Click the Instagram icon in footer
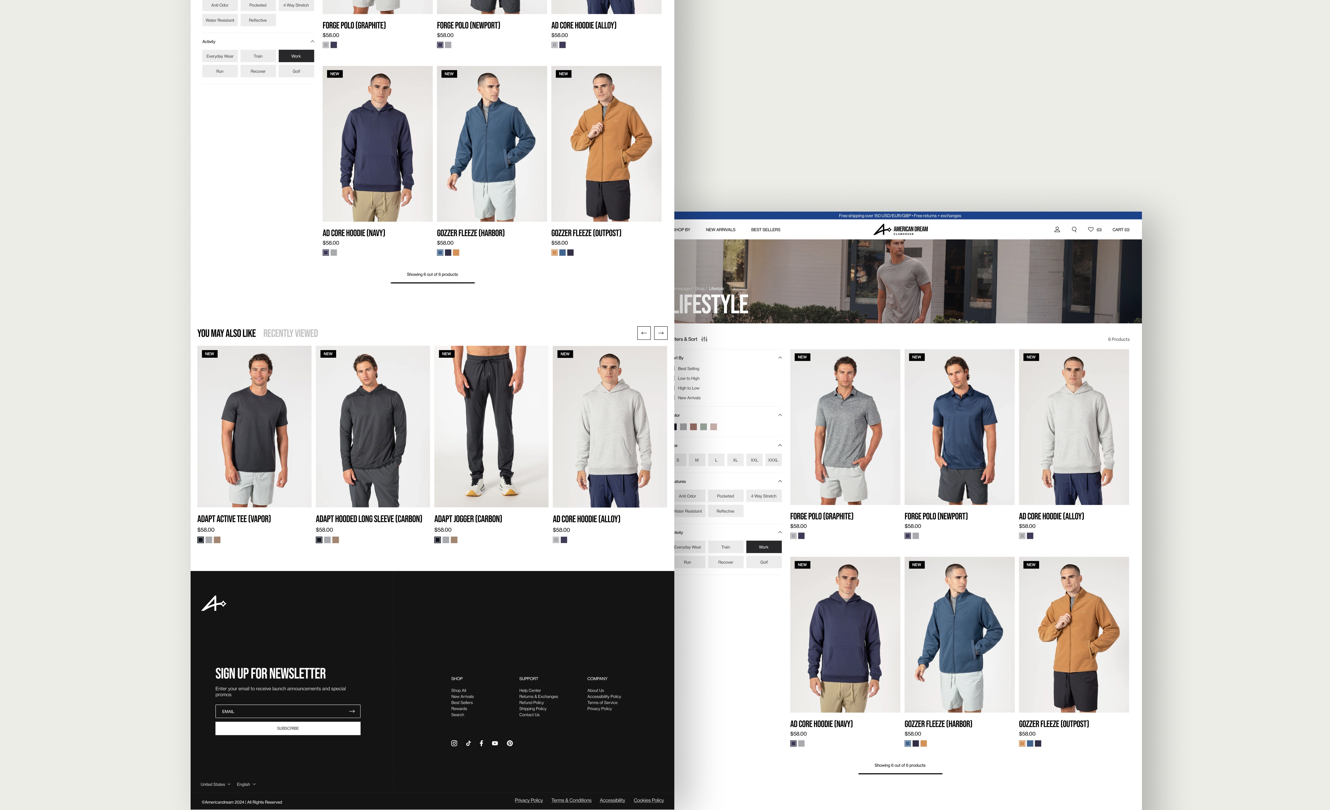The width and height of the screenshot is (1330, 810). (454, 743)
